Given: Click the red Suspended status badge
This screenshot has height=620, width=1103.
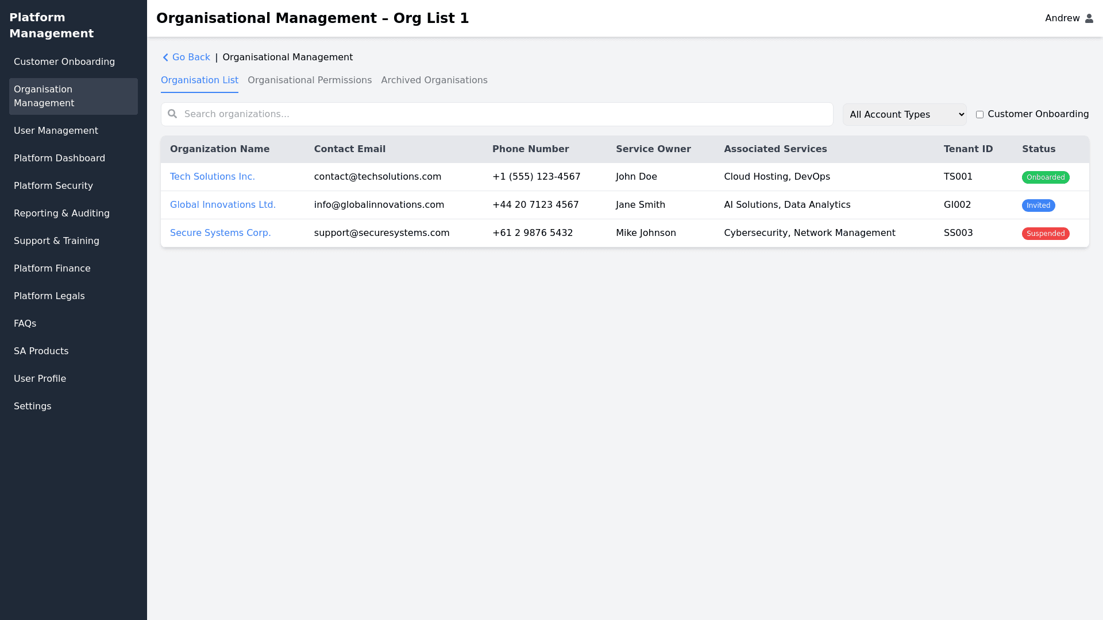Looking at the screenshot, I should point(1045,234).
